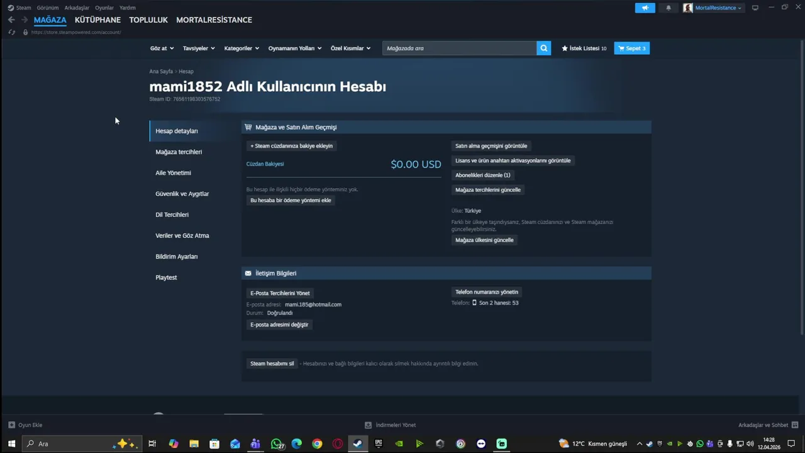
Task: Open the notifications bell
Action: click(669, 8)
